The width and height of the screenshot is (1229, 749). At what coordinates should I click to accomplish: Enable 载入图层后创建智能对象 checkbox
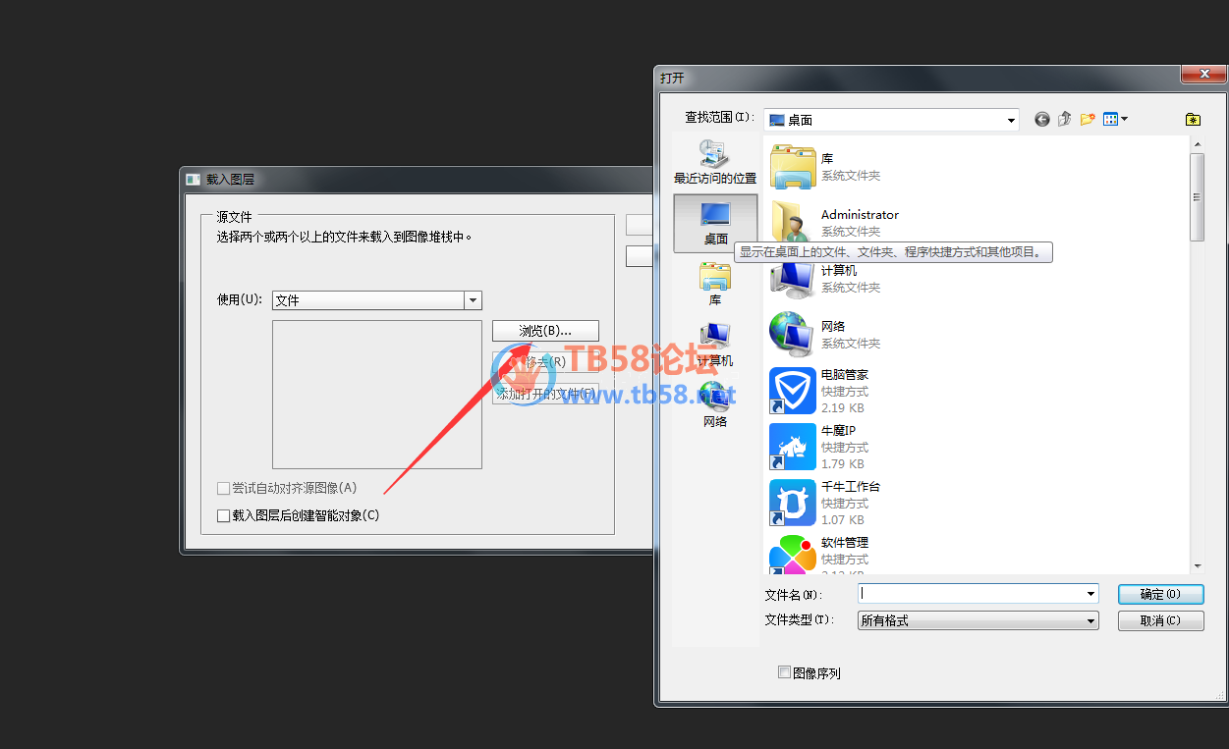point(224,515)
